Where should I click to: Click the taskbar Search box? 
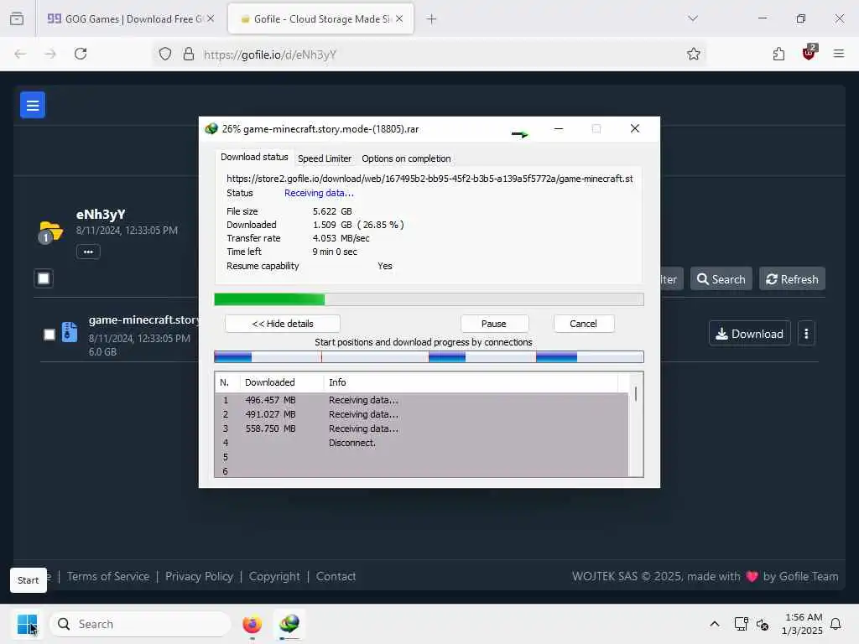140,624
